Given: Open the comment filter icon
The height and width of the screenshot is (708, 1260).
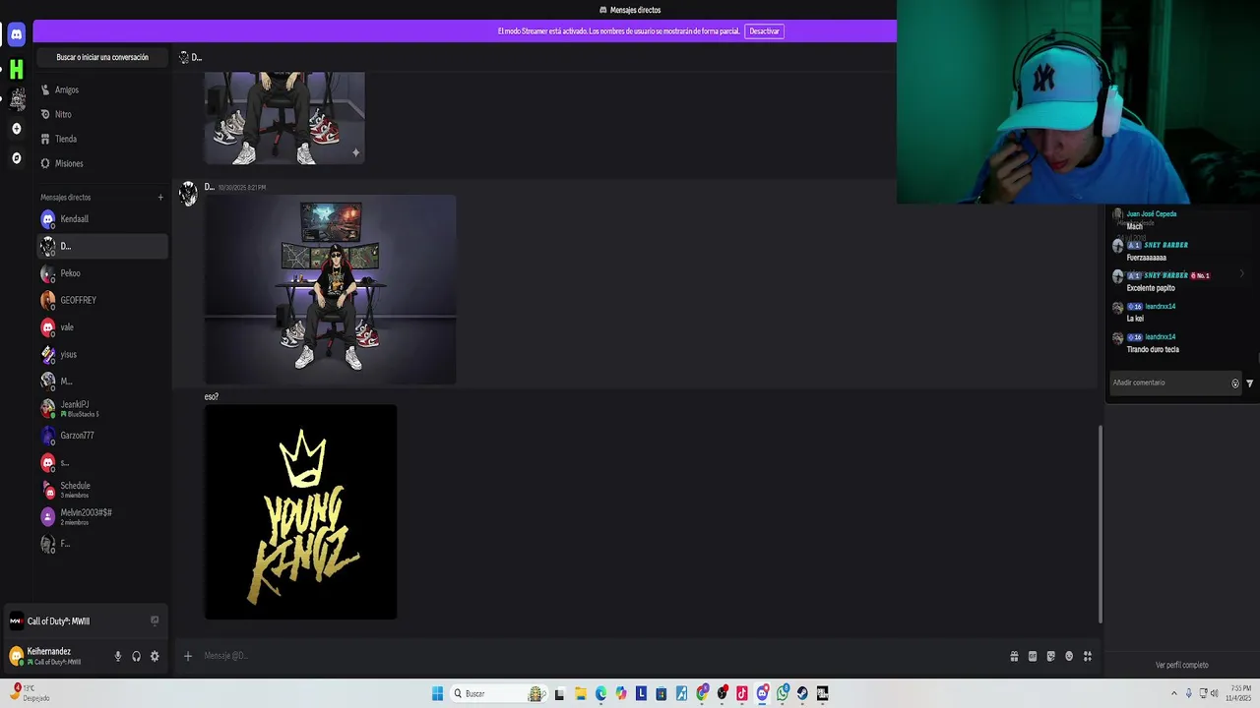Looking at the screenshot, I should tap(1250, 383).
